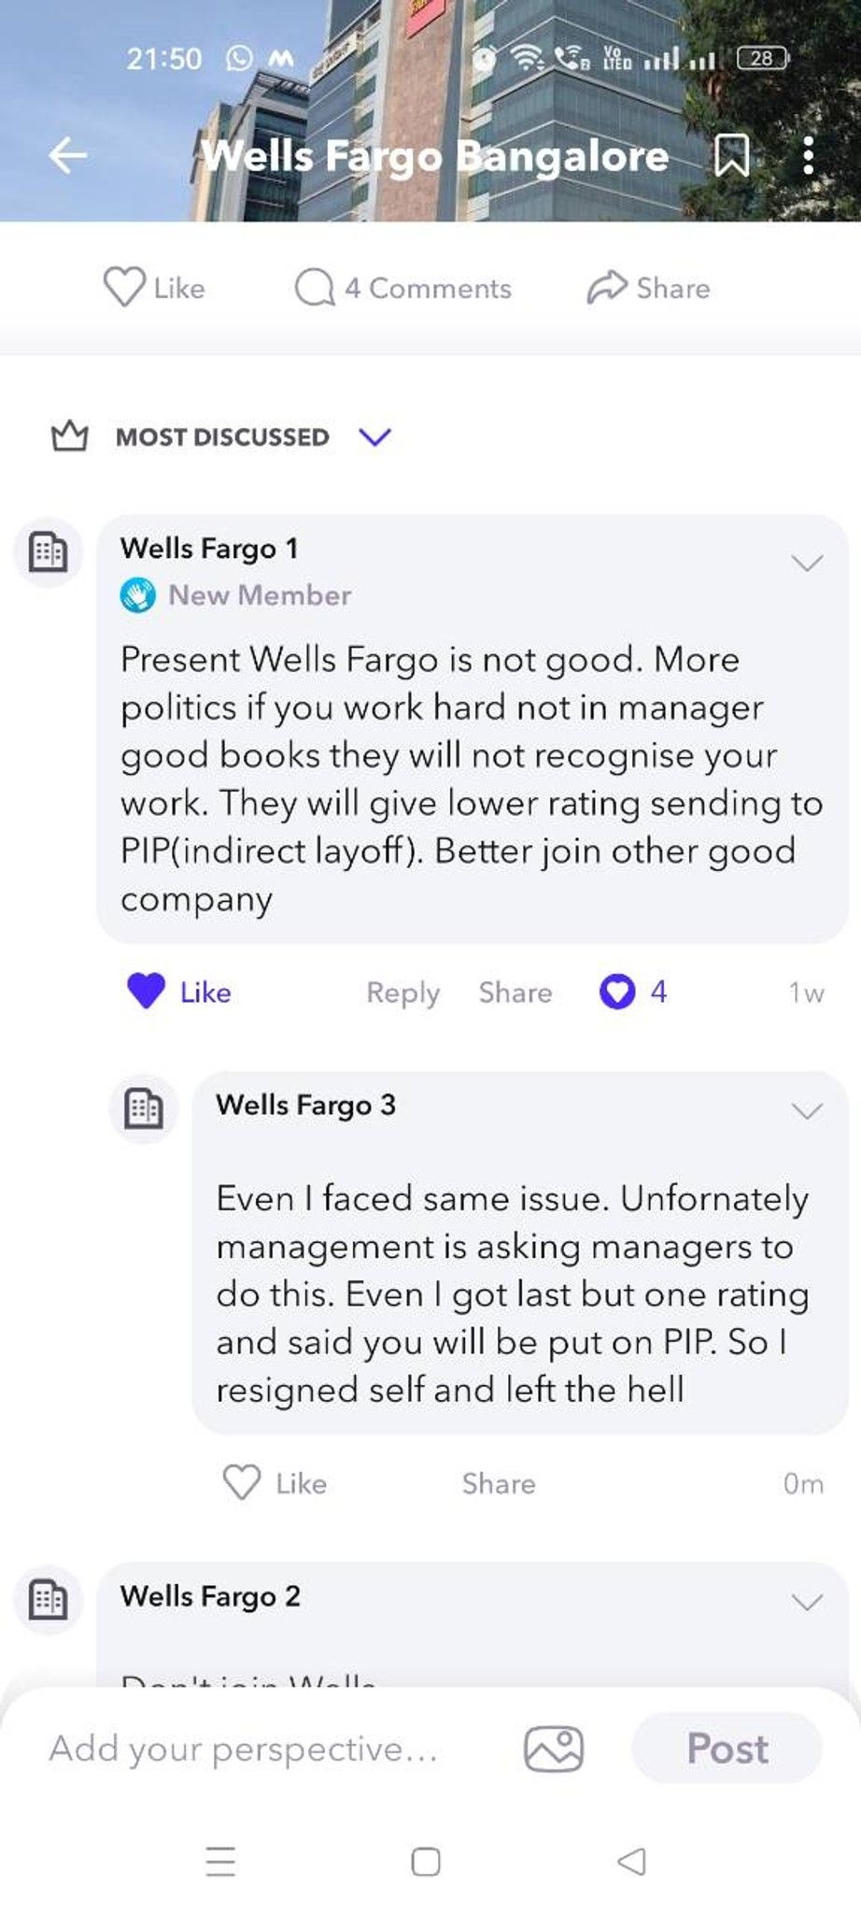The image size is (861, 1914).
Task: Expand options chevron on Wells Fargo 3's reply
Action: coord(807,1110)
